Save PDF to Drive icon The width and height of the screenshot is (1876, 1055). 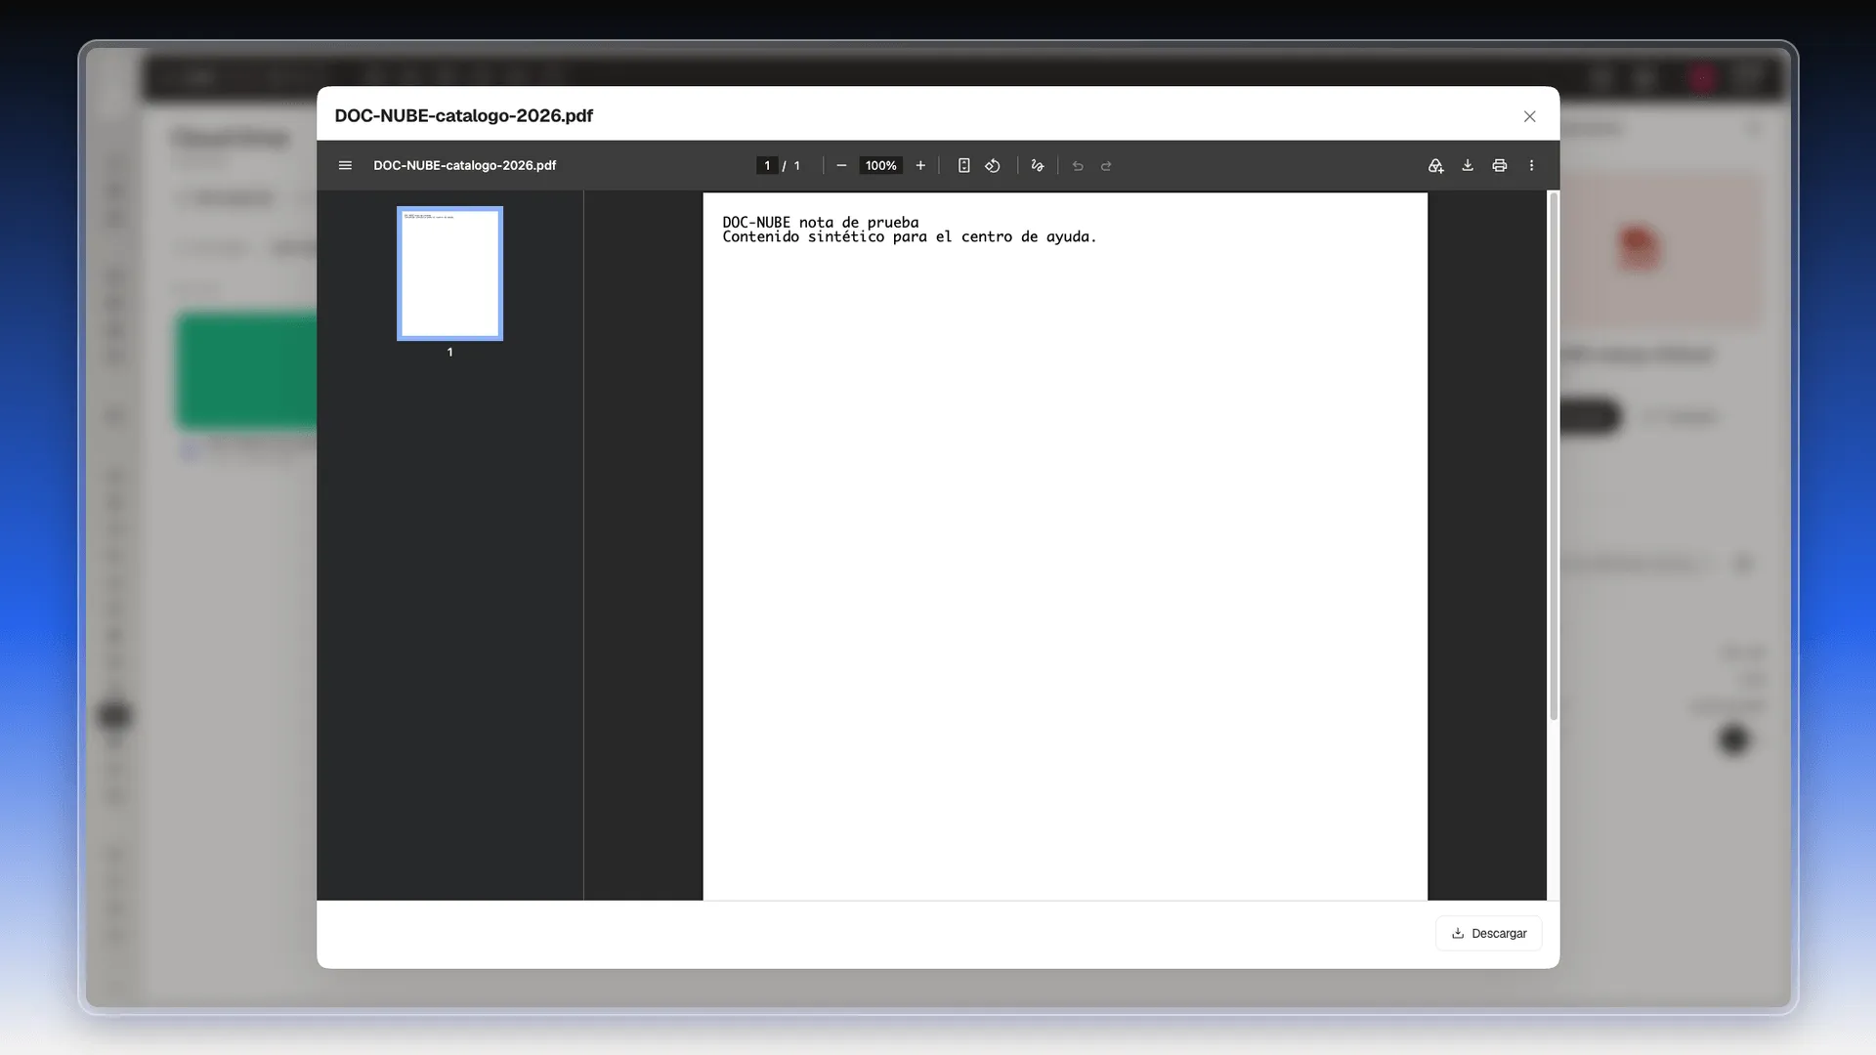(1435, 166)
